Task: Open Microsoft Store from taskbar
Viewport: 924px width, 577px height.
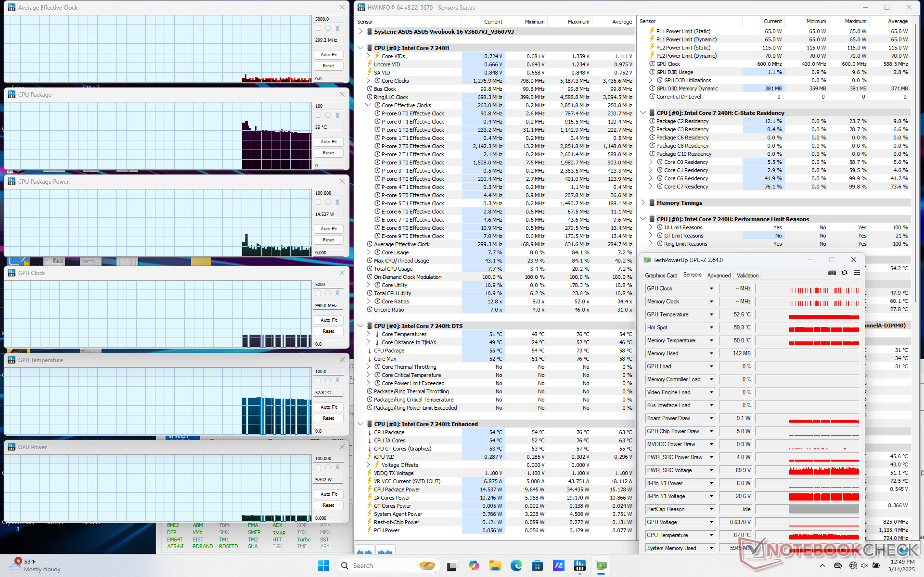Action: [x=538, y=565]
